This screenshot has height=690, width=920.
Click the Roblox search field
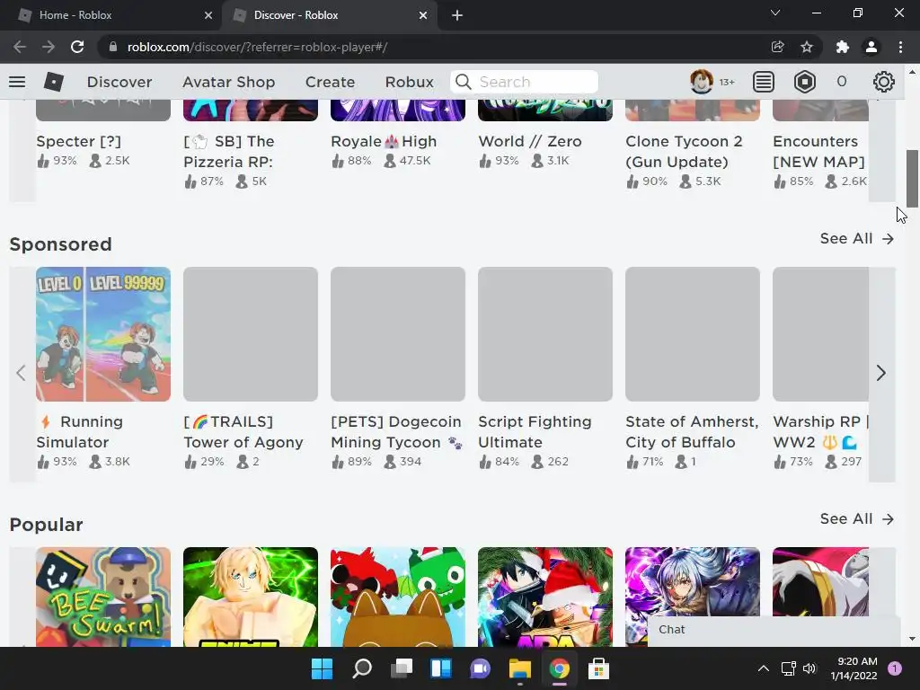coord(525,82)
